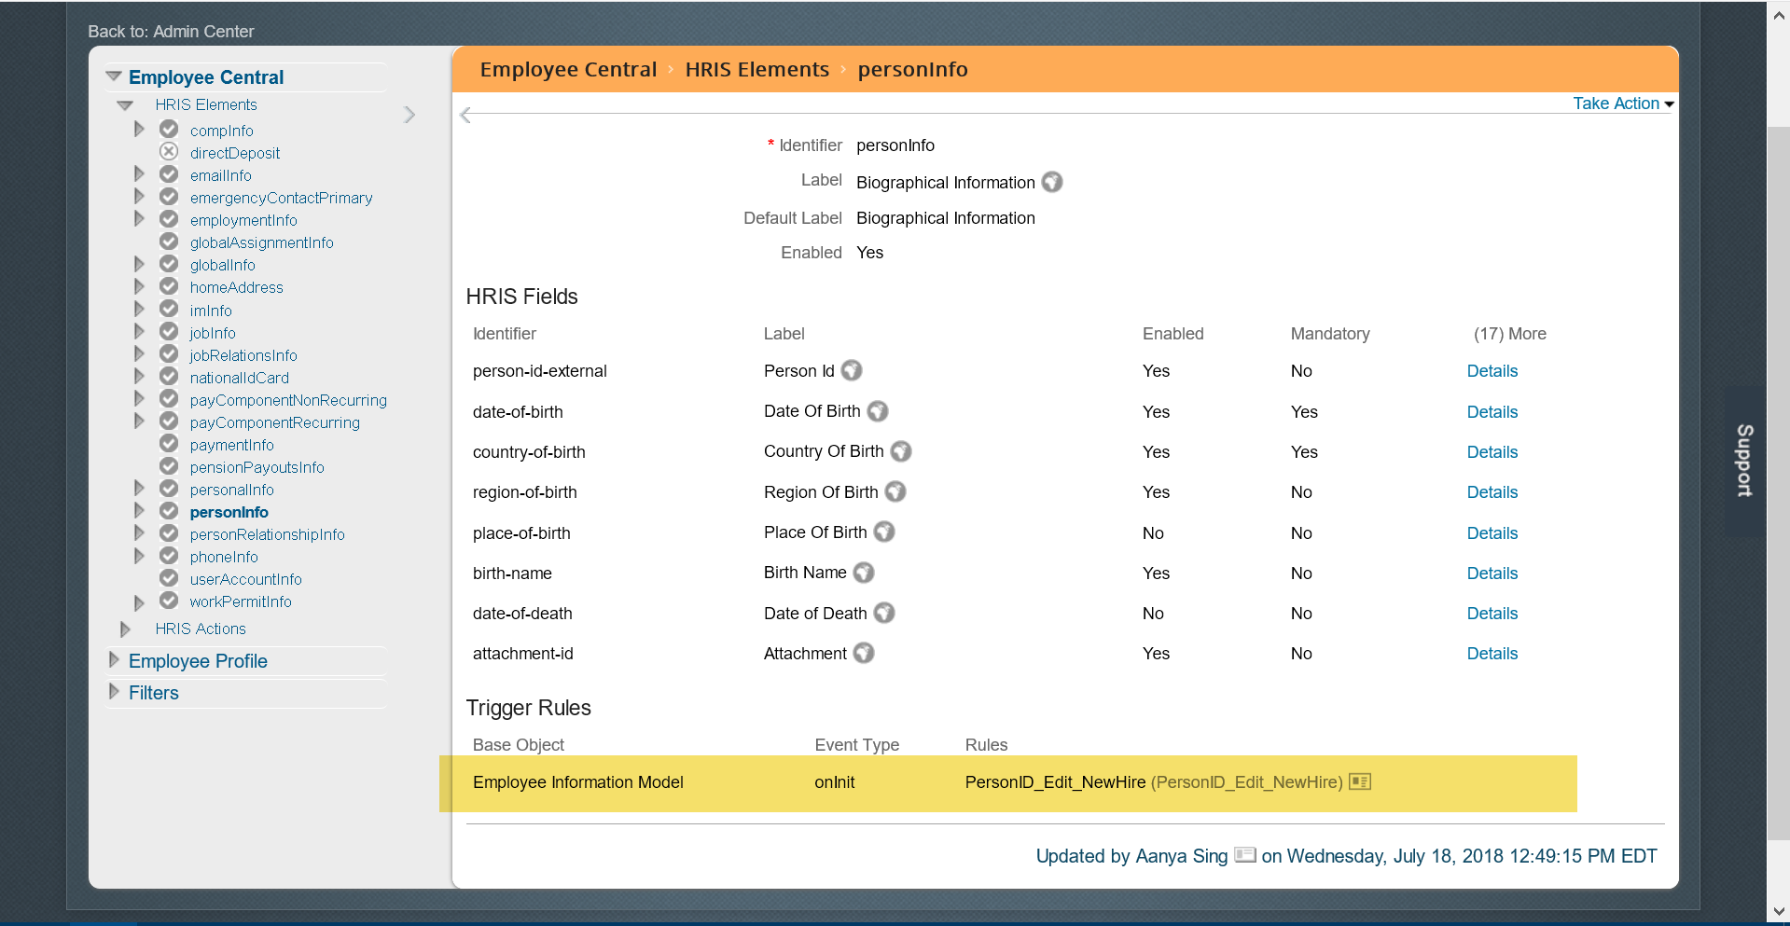Click the PersonID_Edit_NewHire rule name
Viewport: 1790px width, 926px height.
click(x=1055, y=782)
